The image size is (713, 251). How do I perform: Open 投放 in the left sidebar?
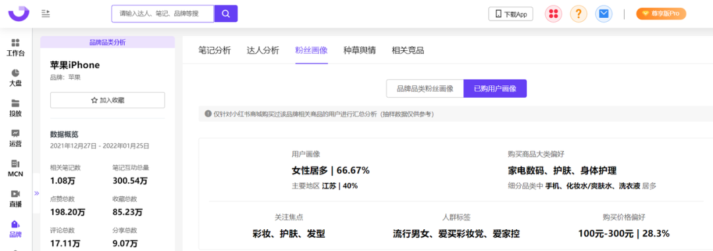(15, 108)
